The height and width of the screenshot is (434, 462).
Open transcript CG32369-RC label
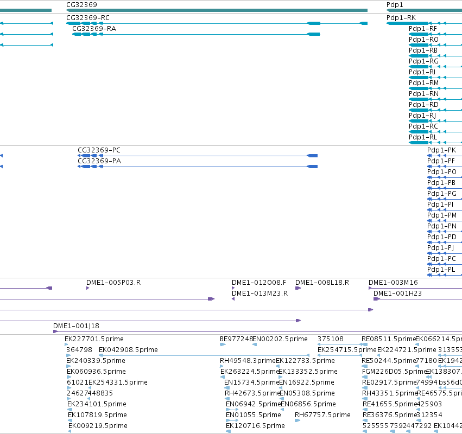(88, 18)
